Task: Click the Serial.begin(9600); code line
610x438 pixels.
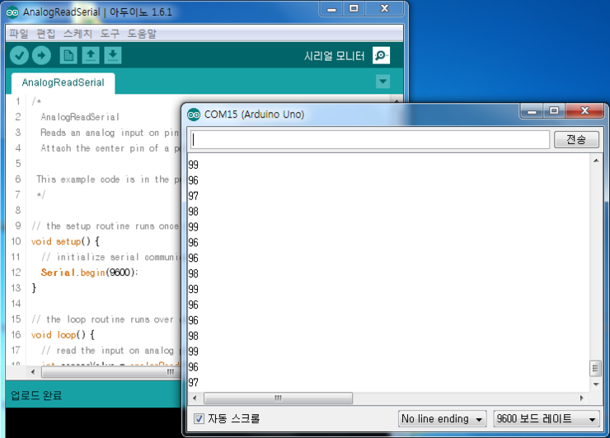Action: click(89, 273)
